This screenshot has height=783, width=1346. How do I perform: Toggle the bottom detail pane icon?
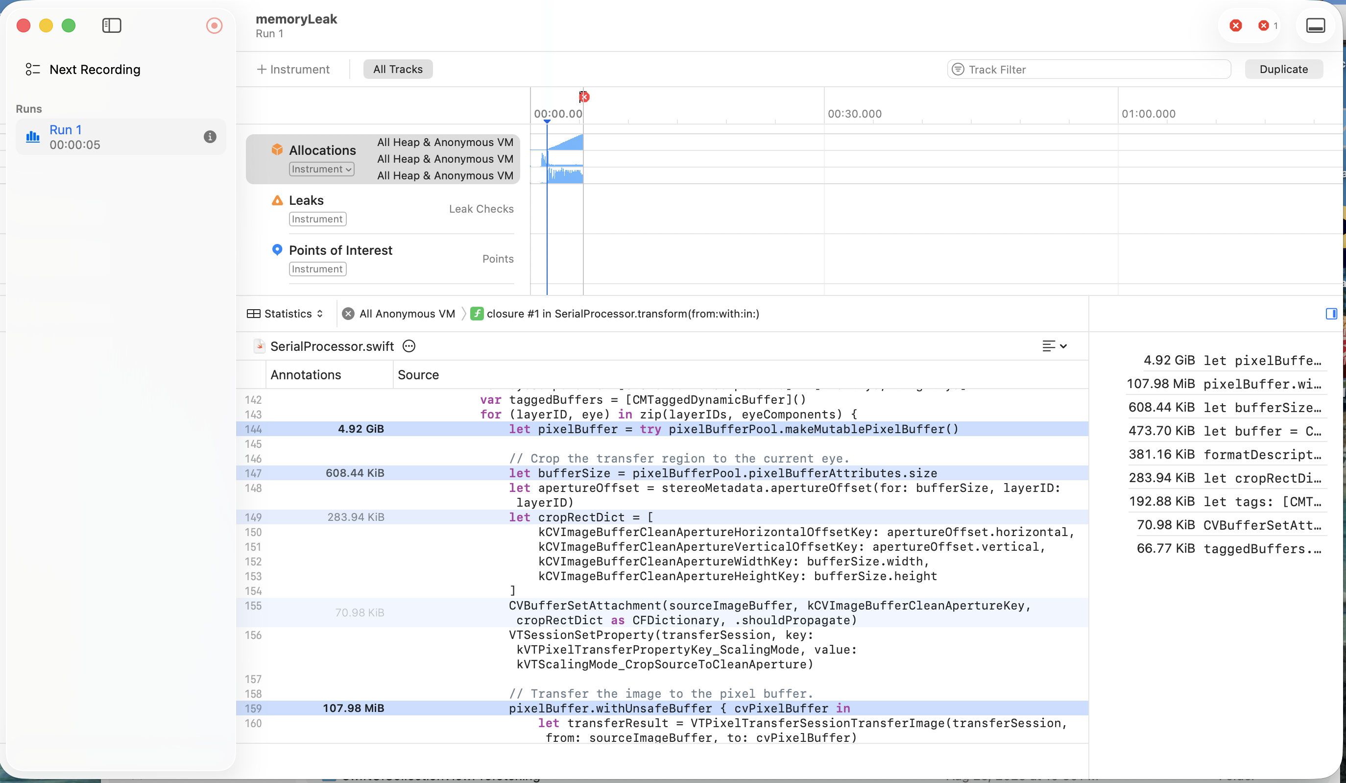coord(1315,25)
